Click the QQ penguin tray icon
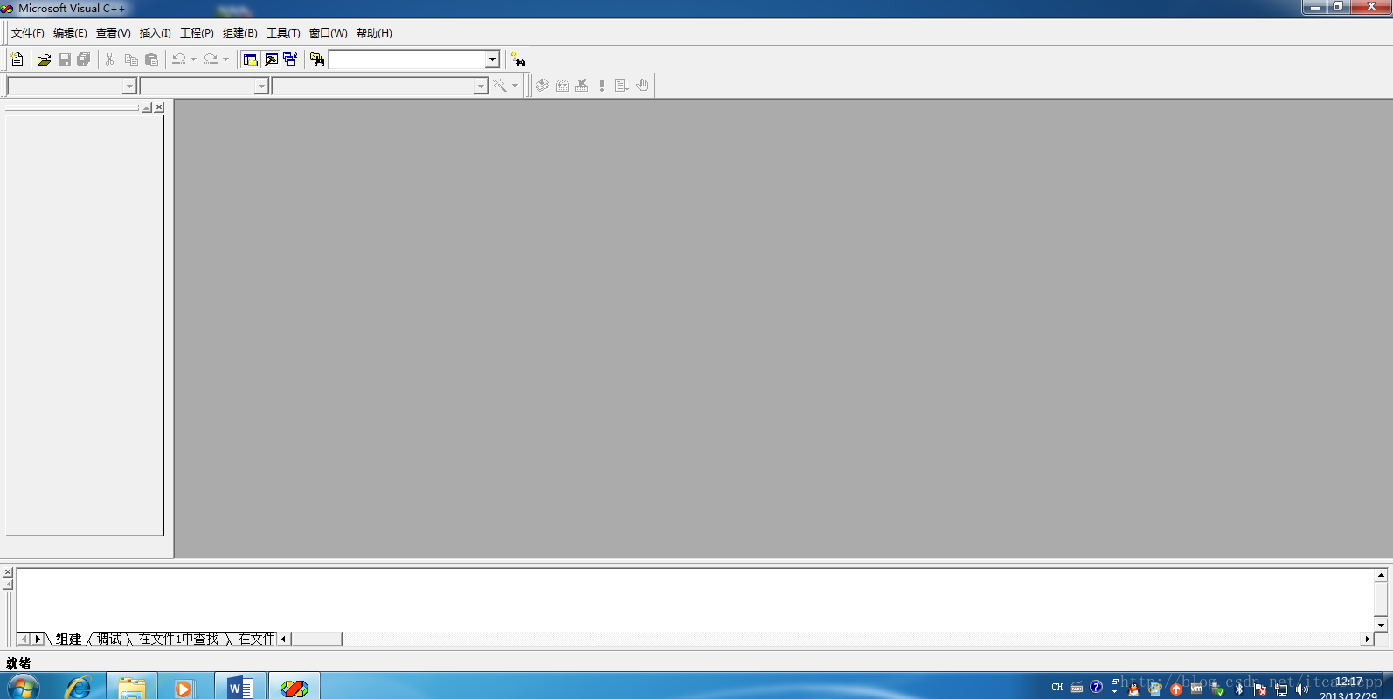 [x=1133, y=689]
